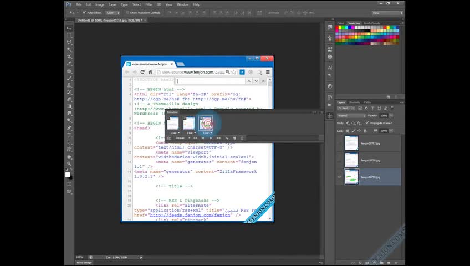Select the Eraser tool
470x266 pixels.
pos(69,99)
